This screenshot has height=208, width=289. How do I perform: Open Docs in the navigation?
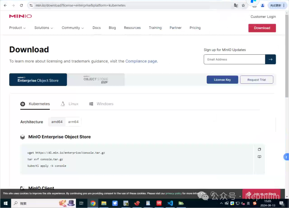click(97, 28)
